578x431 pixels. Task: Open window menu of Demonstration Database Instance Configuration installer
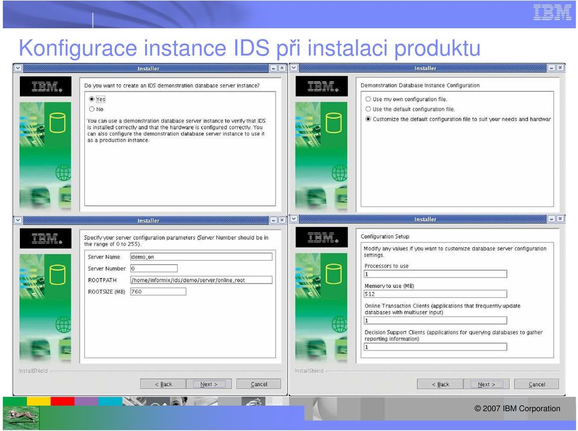[294, 68]
